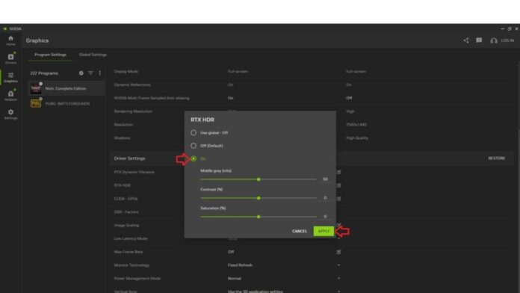Open the Drivers section in the sidebar
This screenshot has width=520, height=293.
point(10,58)
